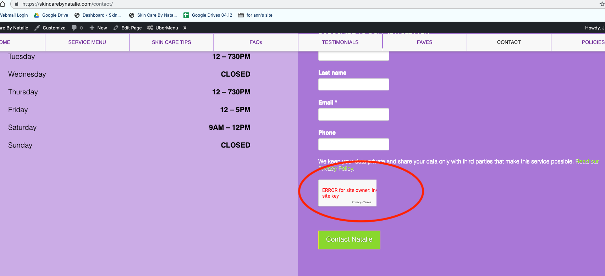Select the FAQs navigation item
This screenshot has height=276, width=605.
255,42
